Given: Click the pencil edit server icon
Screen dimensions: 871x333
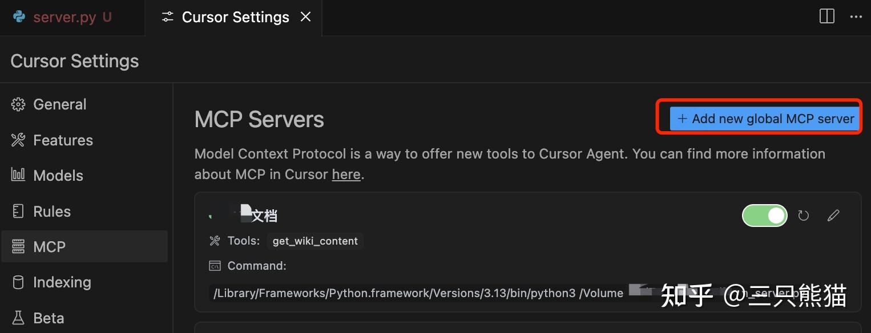Looking at the screenshot, I should 833,216.
